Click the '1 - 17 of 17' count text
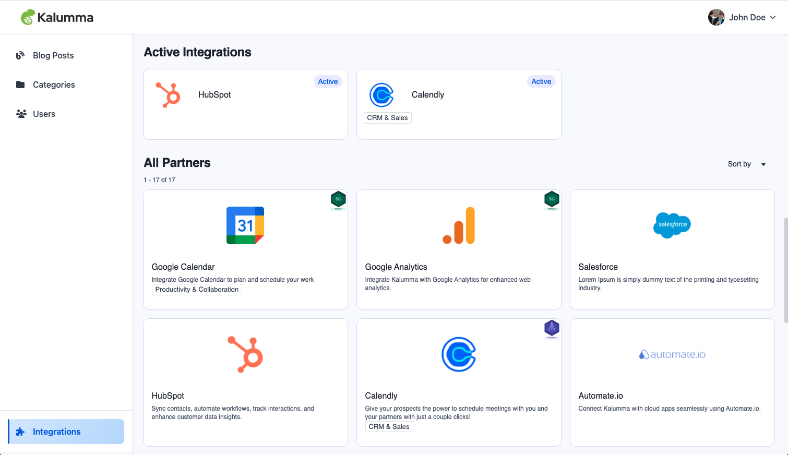Screen dimensions: 788x455 159,180
